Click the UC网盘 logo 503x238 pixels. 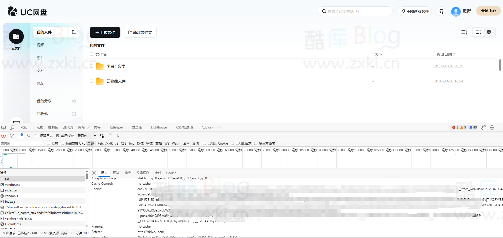[27, 12]
